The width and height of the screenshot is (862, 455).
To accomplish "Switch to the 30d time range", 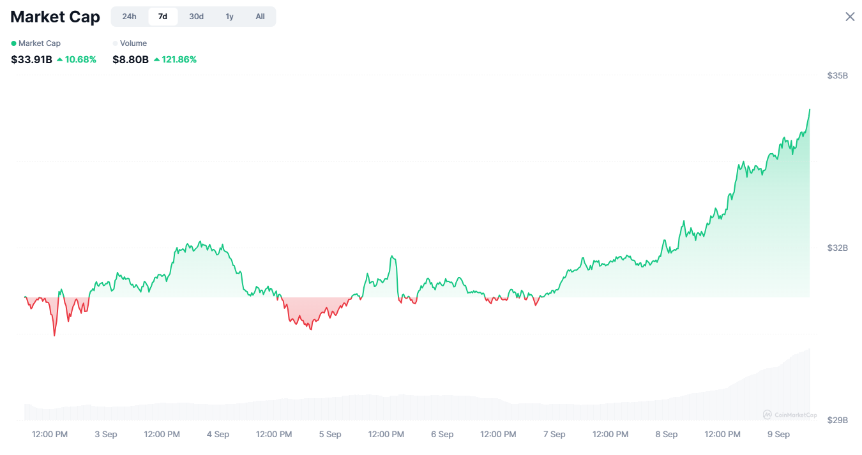I will [196, 17].
